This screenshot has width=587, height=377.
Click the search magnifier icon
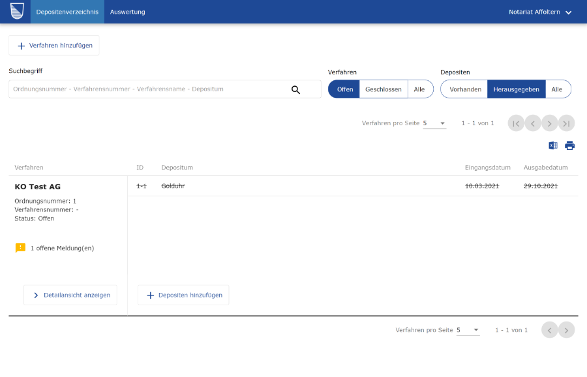[x=295, y=90]
